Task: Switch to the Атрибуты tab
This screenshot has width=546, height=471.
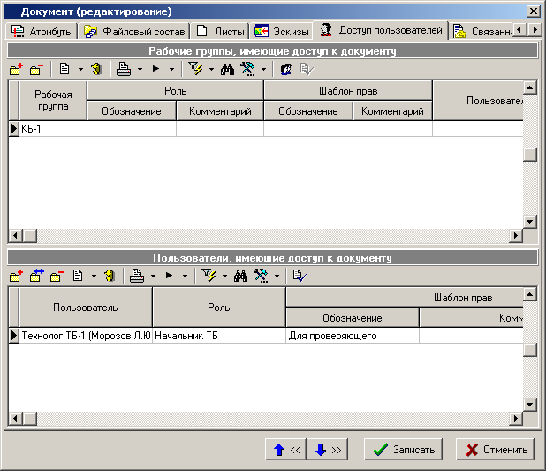Action: pos(42,32)
